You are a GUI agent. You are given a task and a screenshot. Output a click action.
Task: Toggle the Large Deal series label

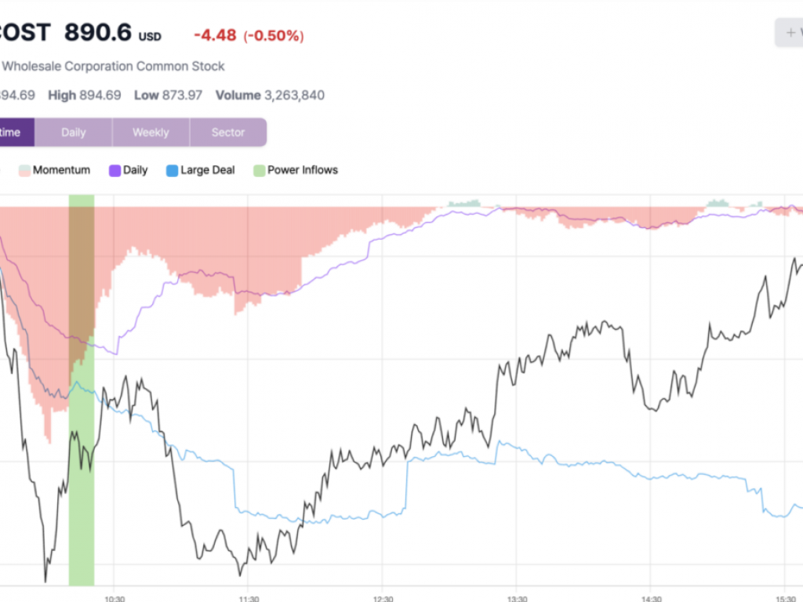[x=207, y=170]
